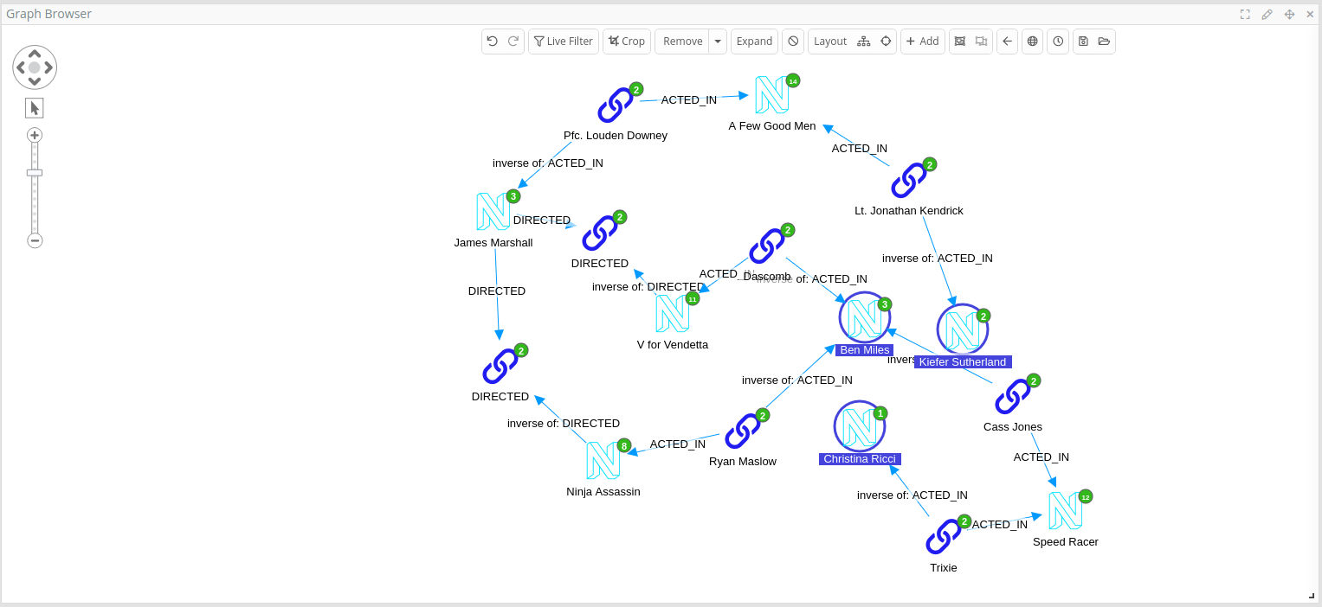Screen dimensions: 1322x607
Task: Select the Christina Ricci node
Action: [860, 426]
